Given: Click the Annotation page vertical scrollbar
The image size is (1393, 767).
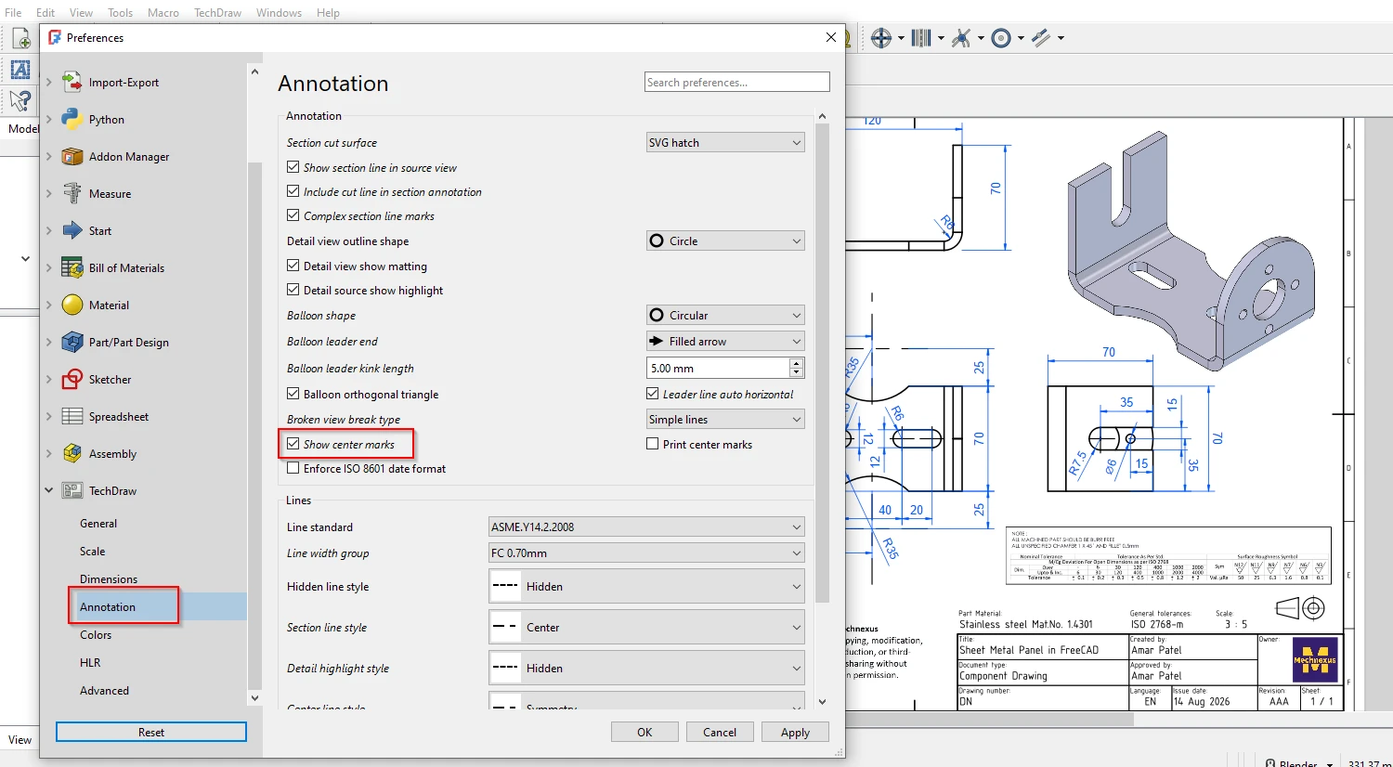Looking at the screenshot, I should click(x=822, y=362).
